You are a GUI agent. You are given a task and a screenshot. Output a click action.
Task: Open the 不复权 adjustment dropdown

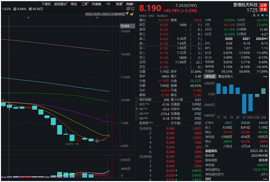(46, 4)
